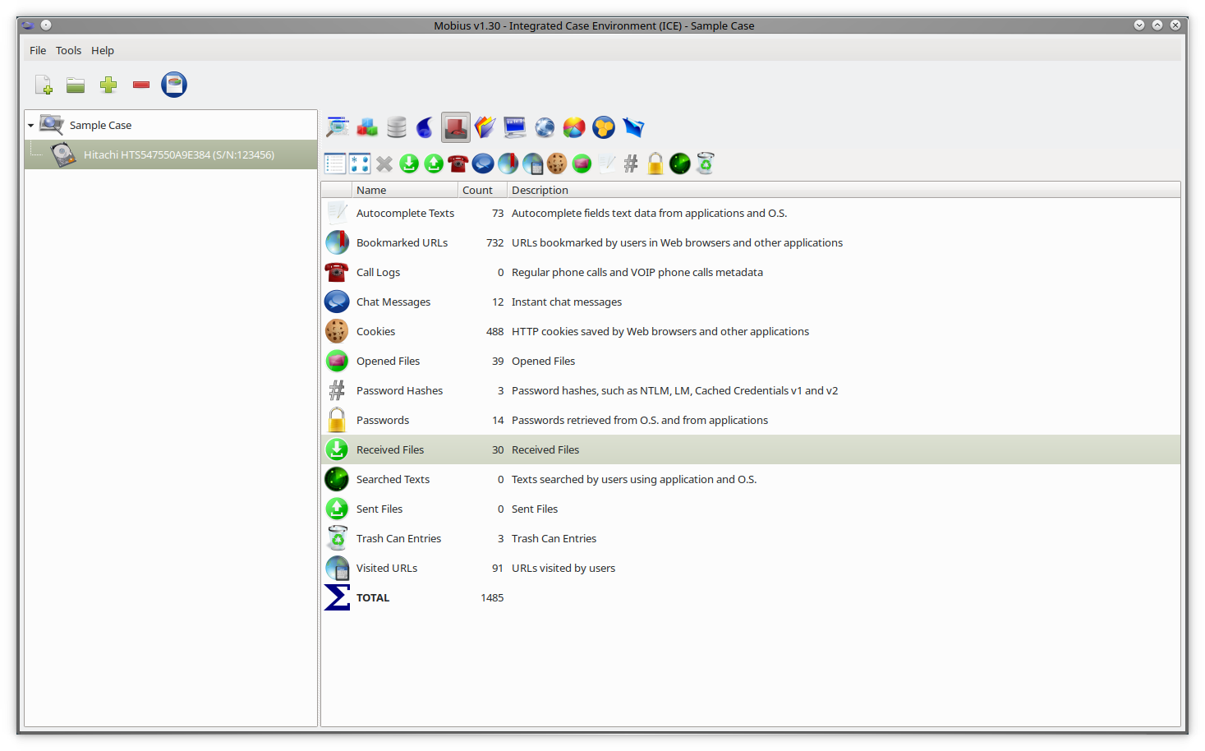Viewport: 1205px width, 751px height.
Task: Click the new case document icon
Action: click(x=44, y=85)
